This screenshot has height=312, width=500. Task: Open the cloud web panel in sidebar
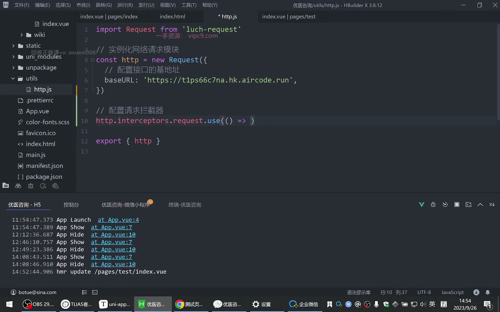[x=55, y=186]
